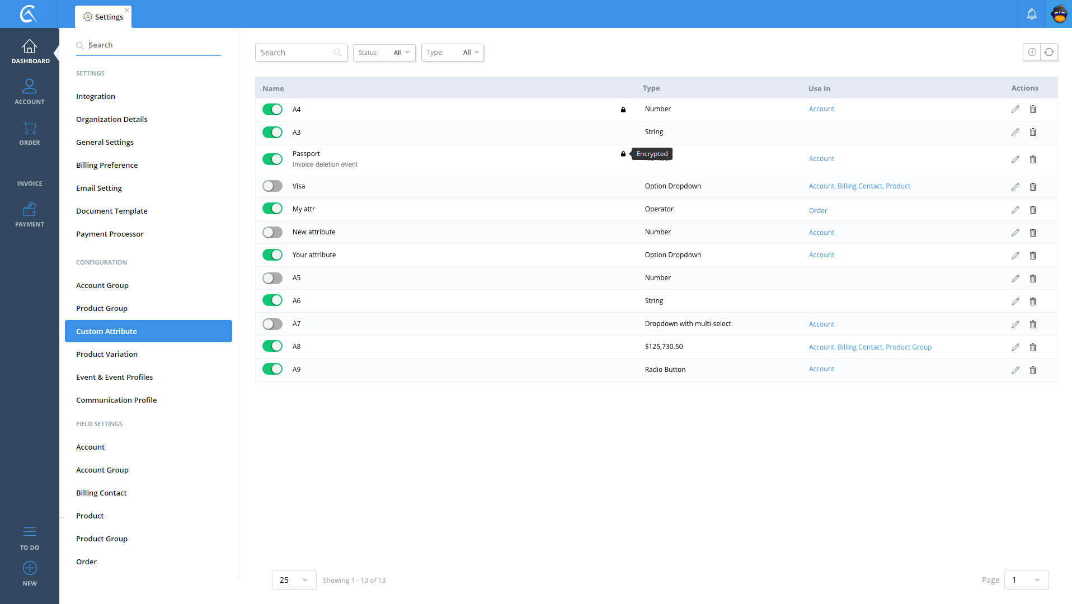Open the rows-per-page dropdown showing 25
This screenshot has width=1072, height=604.
click(x=294, y=580)
